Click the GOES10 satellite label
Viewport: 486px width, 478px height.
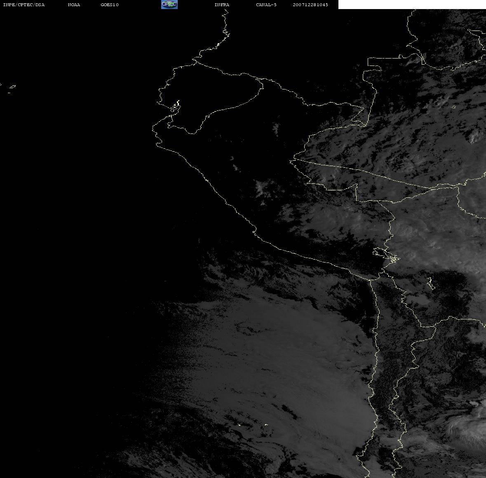coord(110,5)
